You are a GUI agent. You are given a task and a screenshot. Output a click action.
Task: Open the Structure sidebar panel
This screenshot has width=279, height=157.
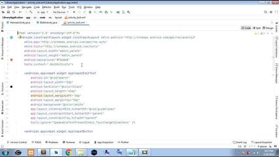2,89
